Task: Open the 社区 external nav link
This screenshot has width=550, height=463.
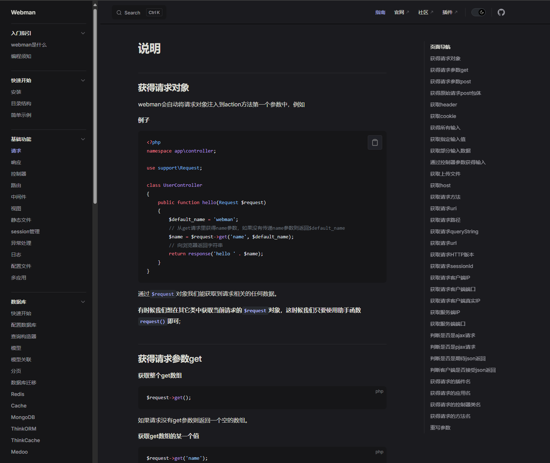Action: pyautogui.click(x=425, y=12)
